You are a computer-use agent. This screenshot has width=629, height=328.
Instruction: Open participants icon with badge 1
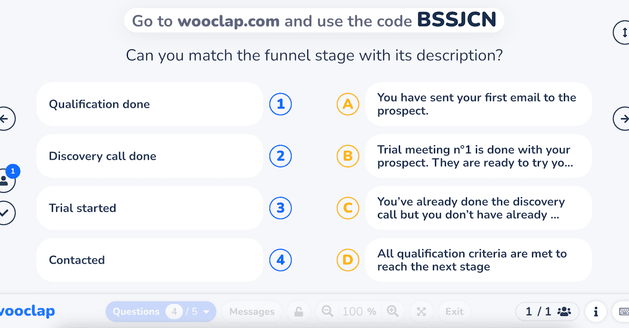coord(6,179)
